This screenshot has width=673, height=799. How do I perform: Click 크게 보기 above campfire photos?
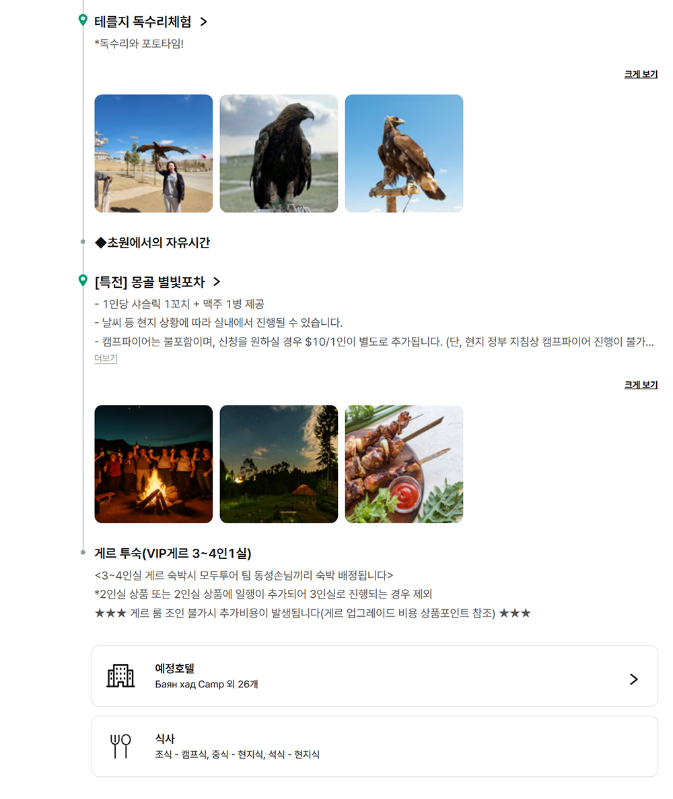pyautogui.click(x=641, y=385)
